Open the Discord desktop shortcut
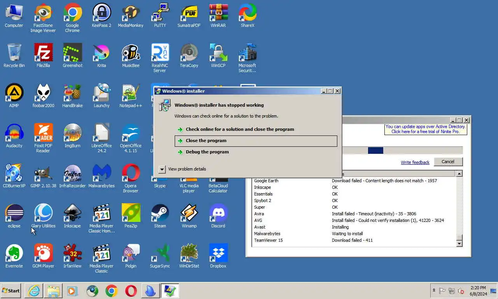 pyautogui.click(x=218, y=216)
